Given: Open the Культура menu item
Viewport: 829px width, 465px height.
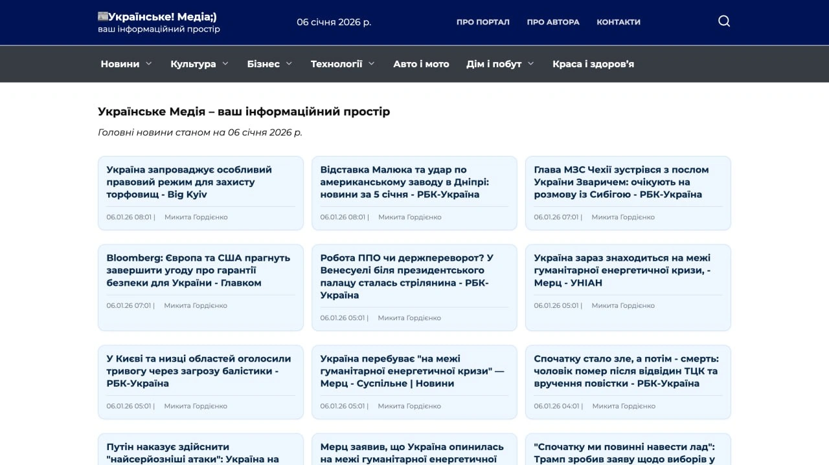Looking at the screenshot, I should 193,64.
